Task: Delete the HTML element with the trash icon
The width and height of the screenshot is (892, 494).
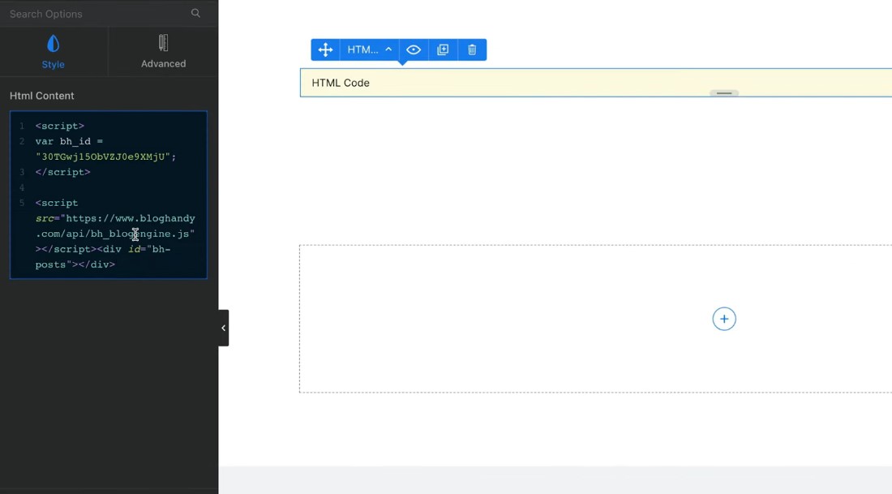Action: click(472, 49)
